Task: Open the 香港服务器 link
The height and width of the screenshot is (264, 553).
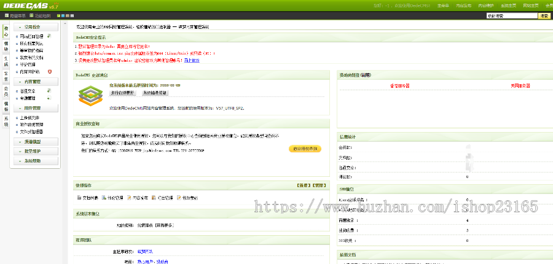Action: pos(399,86)
